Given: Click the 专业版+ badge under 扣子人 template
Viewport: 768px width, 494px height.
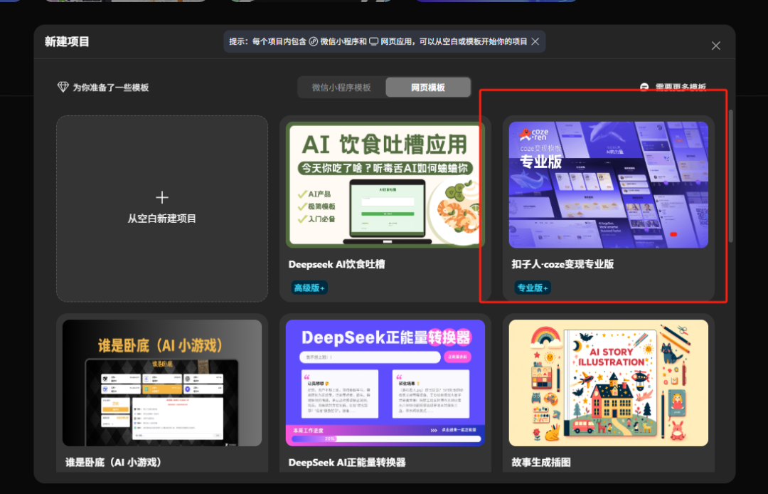Looking at the screenshot, I should pyautogui.click(x=534, y=288).
